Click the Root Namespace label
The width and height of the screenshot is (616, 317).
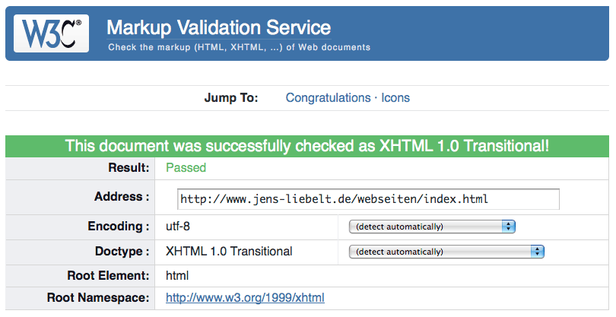pos(97,298)
